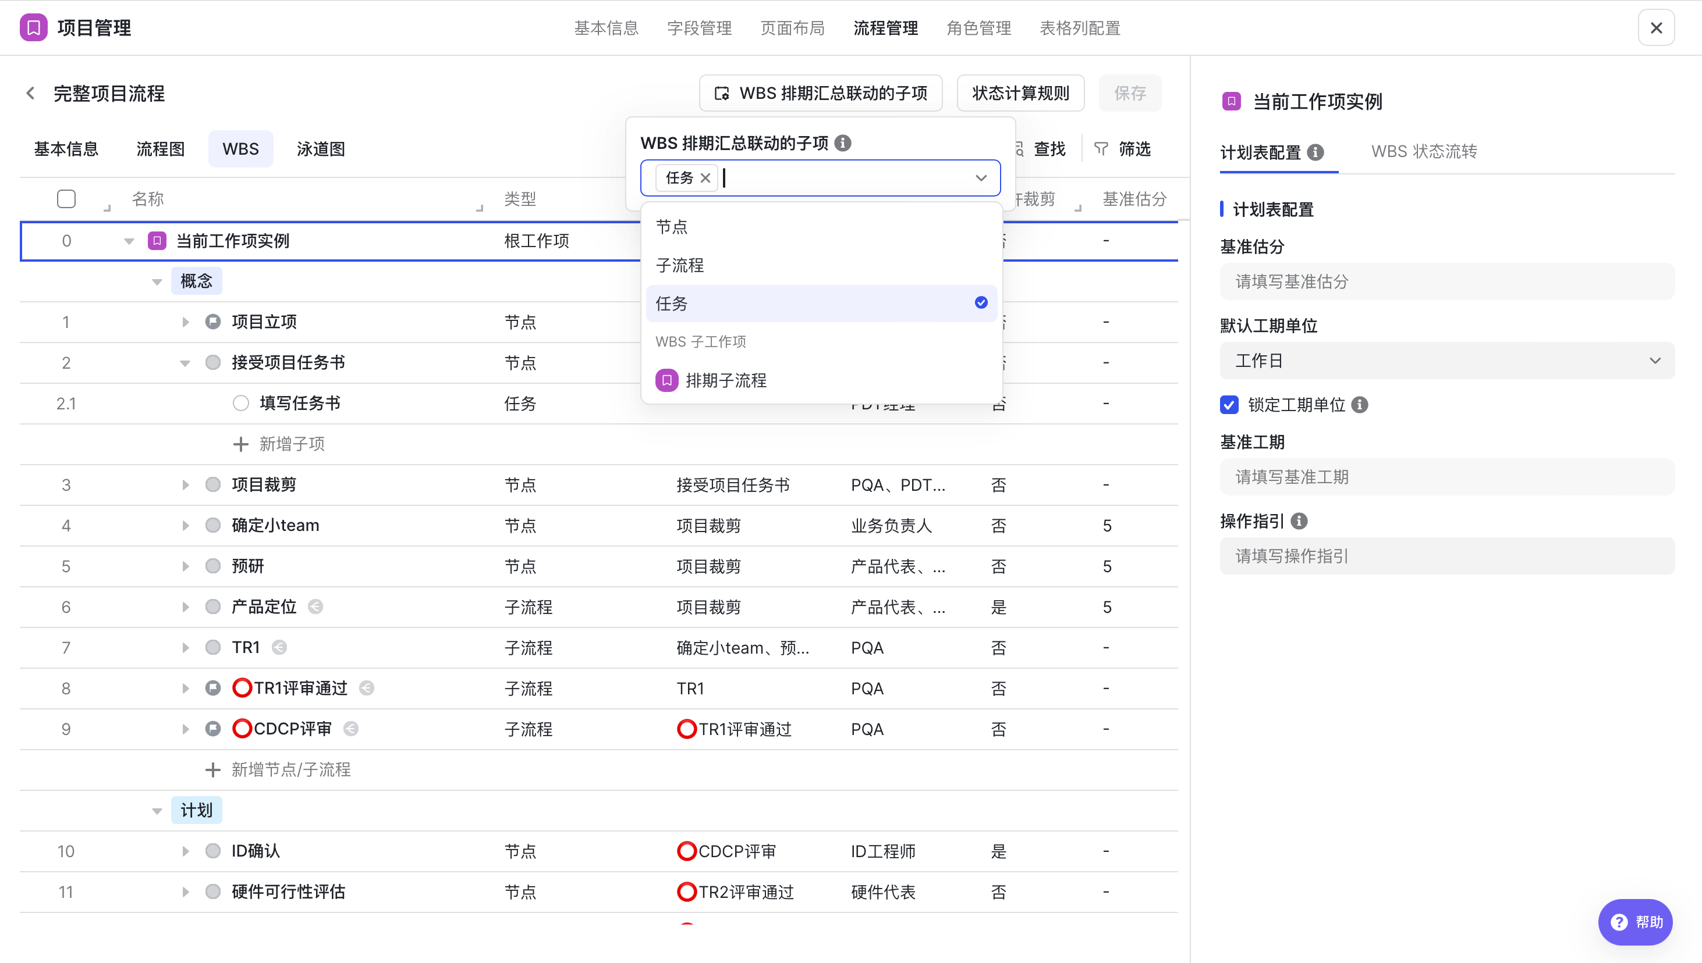Click the 操作指引 input field
Screen dimensions: 1702x963
pyautogui.click(x=1447, y=557)
